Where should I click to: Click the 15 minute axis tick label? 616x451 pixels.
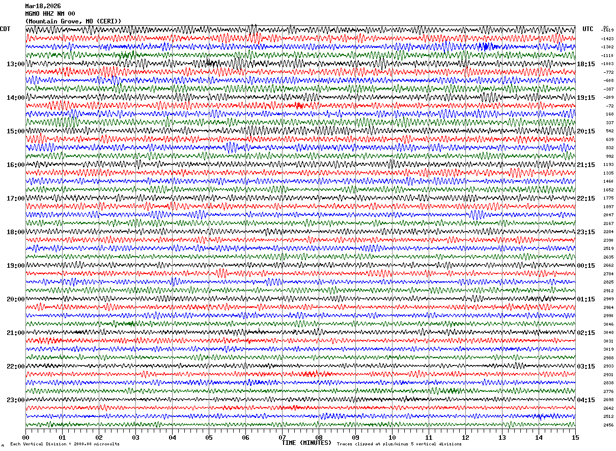(575, 437)
